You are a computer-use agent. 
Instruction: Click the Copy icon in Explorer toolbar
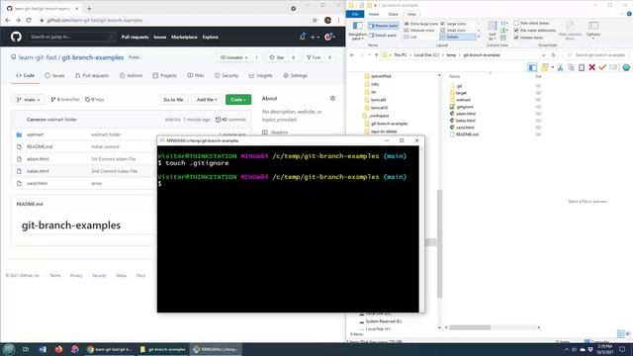pos(571,67)
